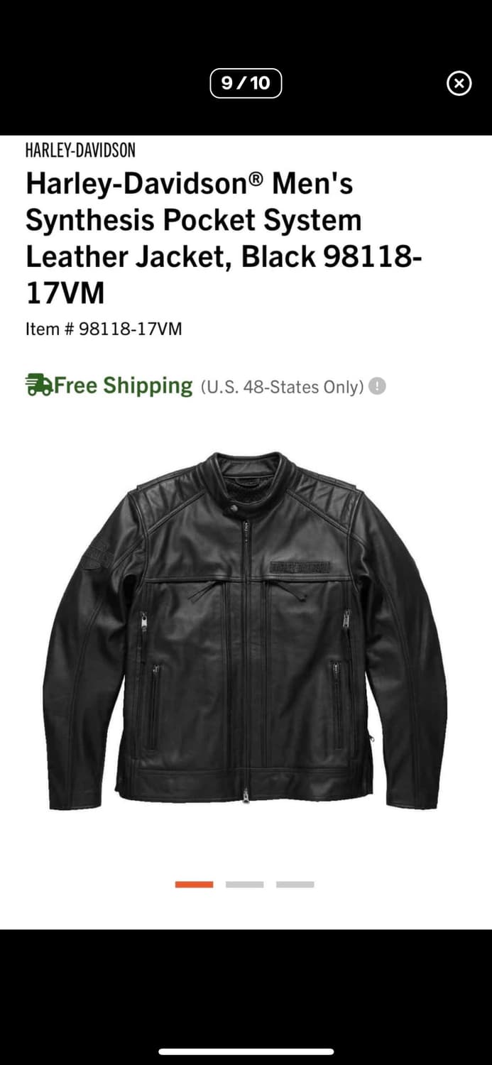This screenshot has height=1065, width=492.
Task: Tap the U.S. 48-States Only note
Action: (x=283, y=387)
